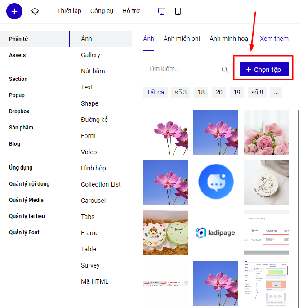This screenshot has width=299, height=308.
Task: Expand the Xem thêm tab list
Action: (x=274, y=39)
